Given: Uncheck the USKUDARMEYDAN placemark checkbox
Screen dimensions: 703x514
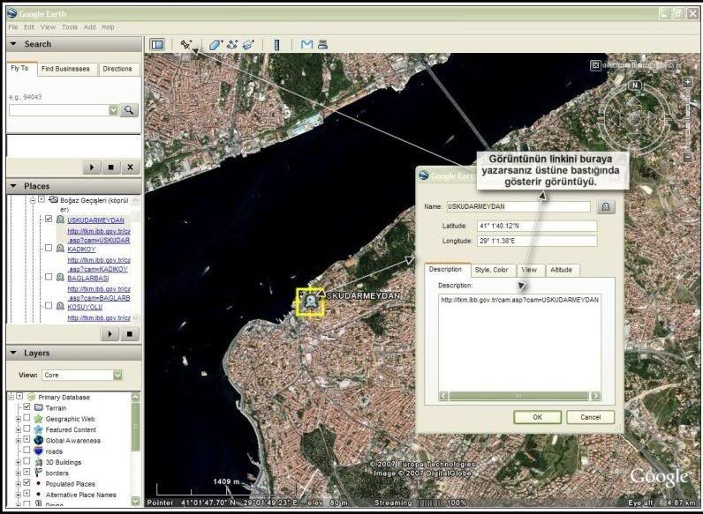Looking at the screenshot, I should 49,220.
